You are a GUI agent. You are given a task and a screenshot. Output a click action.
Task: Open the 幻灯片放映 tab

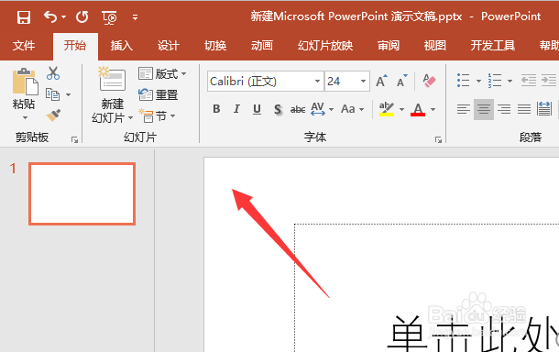325,46
